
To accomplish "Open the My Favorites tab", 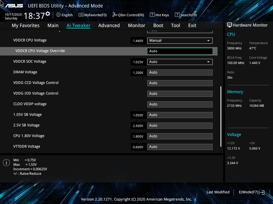I will [x=26, y=25].
